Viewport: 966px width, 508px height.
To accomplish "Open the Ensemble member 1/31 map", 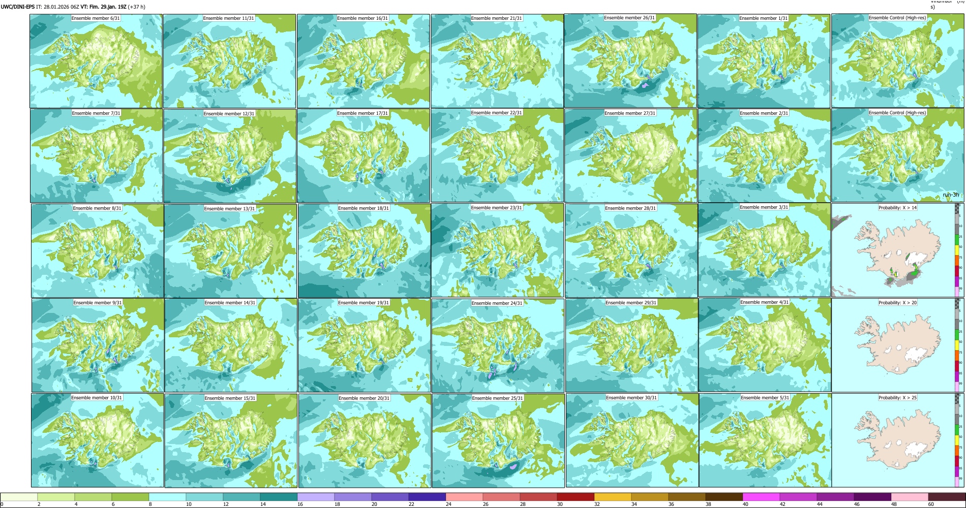I will [x=764, y=61].
